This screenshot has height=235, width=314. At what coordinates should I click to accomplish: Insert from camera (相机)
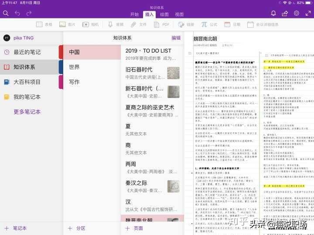pyautogui.click(x=90, y=24)
